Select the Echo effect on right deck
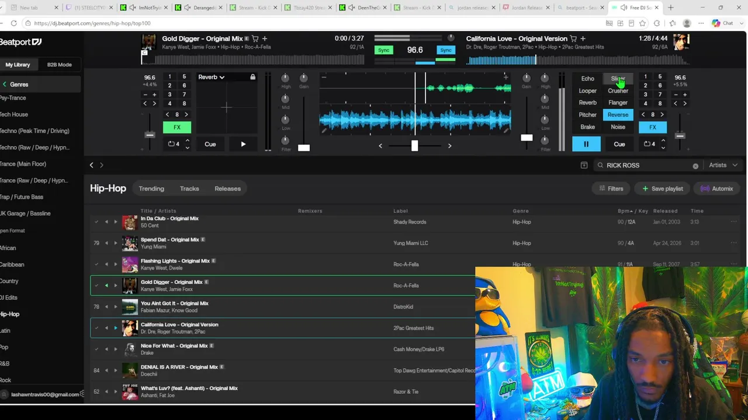The height and width of the screenshot is (420, 748). [588, 79]
